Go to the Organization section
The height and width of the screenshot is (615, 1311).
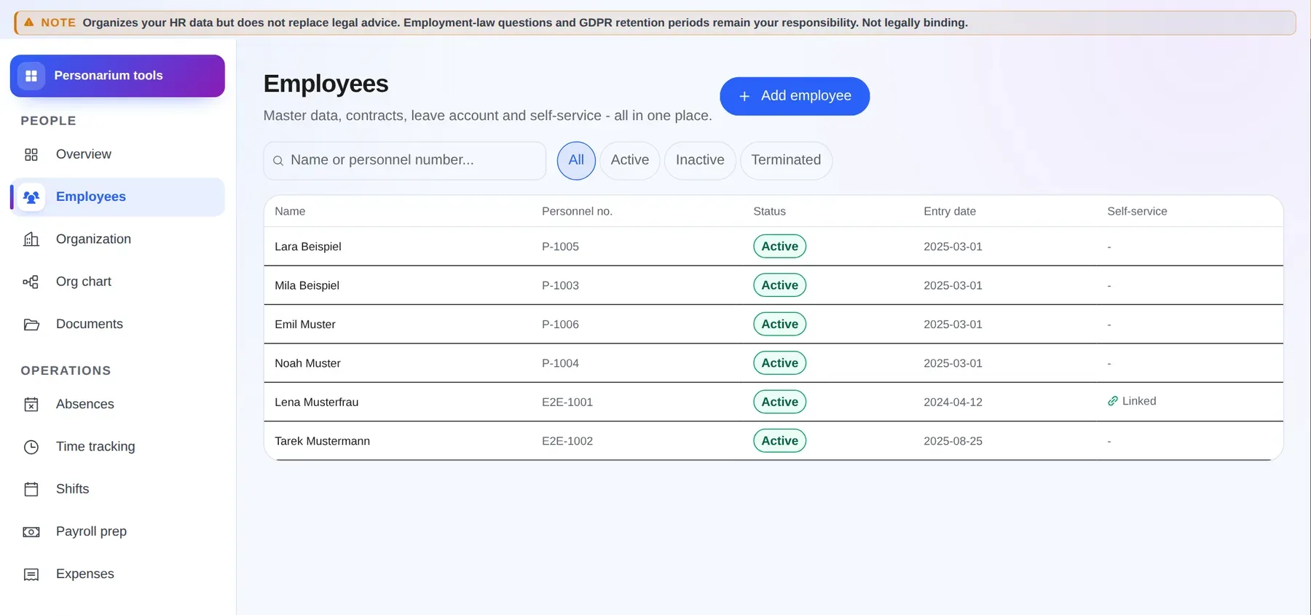pyautogui.click(x=117, y=239)
